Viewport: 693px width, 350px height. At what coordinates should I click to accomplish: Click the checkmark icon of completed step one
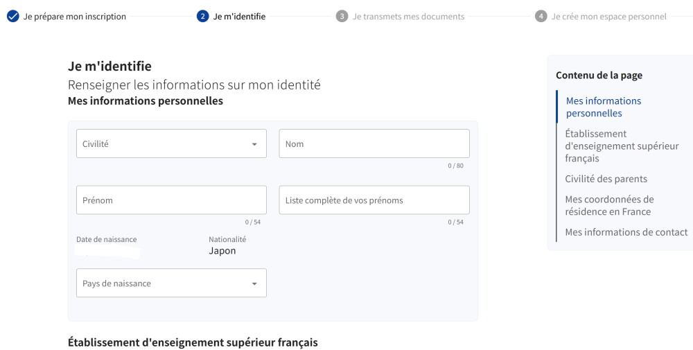(12, 16)
